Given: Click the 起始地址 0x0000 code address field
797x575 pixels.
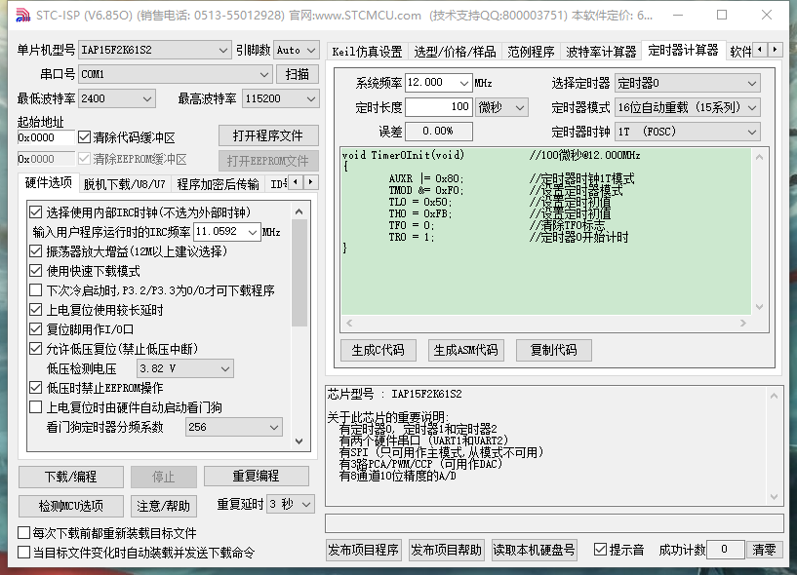Looking at the screenshot, I should coord(46,137).
